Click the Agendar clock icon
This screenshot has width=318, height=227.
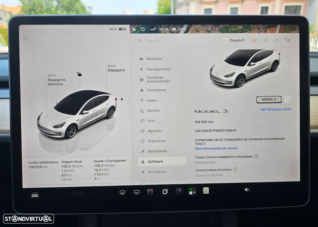[142, 131]
